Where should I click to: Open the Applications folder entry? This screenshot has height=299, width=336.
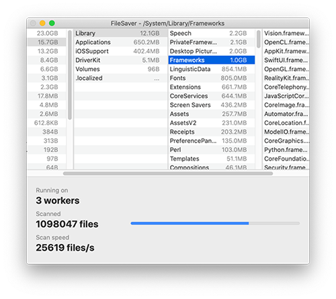point(120,42)
